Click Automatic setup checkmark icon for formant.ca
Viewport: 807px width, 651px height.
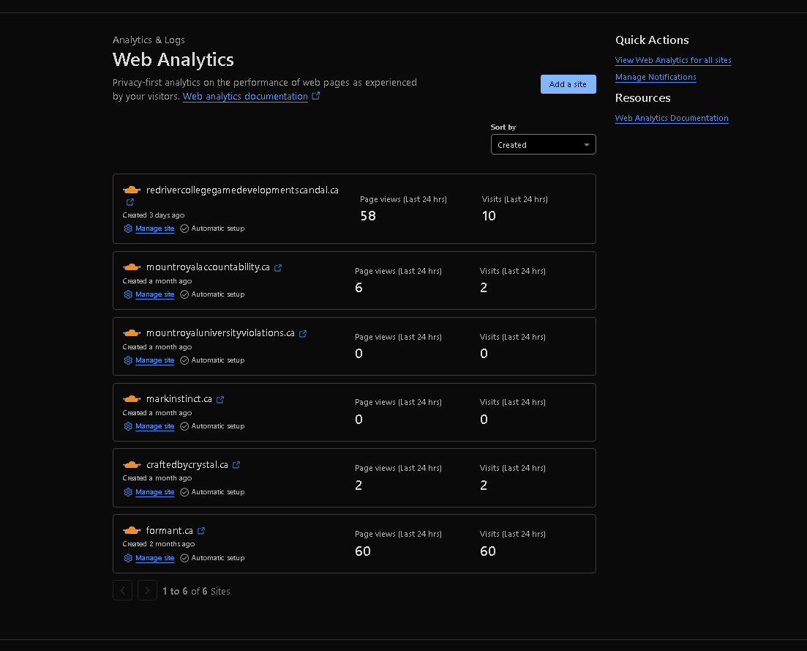point(184,558)
